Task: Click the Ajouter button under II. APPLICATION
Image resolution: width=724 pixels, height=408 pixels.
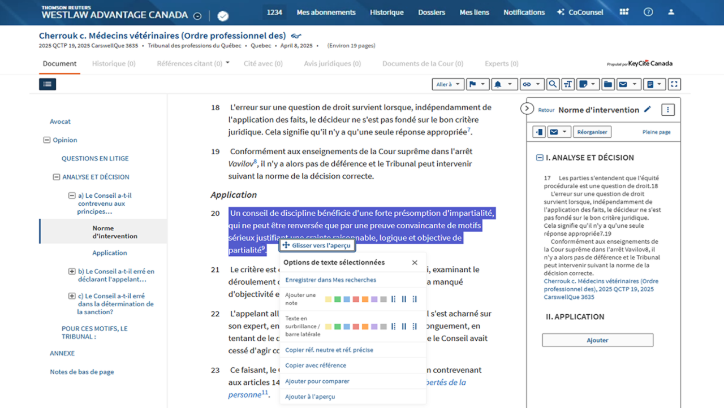Action: (x=597, y=340)
